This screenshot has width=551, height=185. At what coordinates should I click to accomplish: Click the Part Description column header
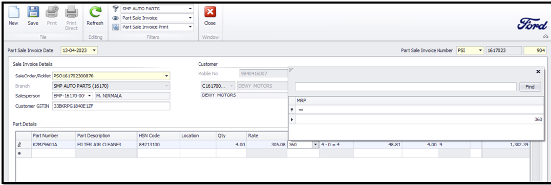pyautogui.click(x=106, y=136)
